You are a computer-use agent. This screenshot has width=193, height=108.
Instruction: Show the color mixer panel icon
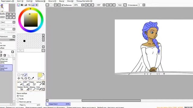click(x=29, y=5)
